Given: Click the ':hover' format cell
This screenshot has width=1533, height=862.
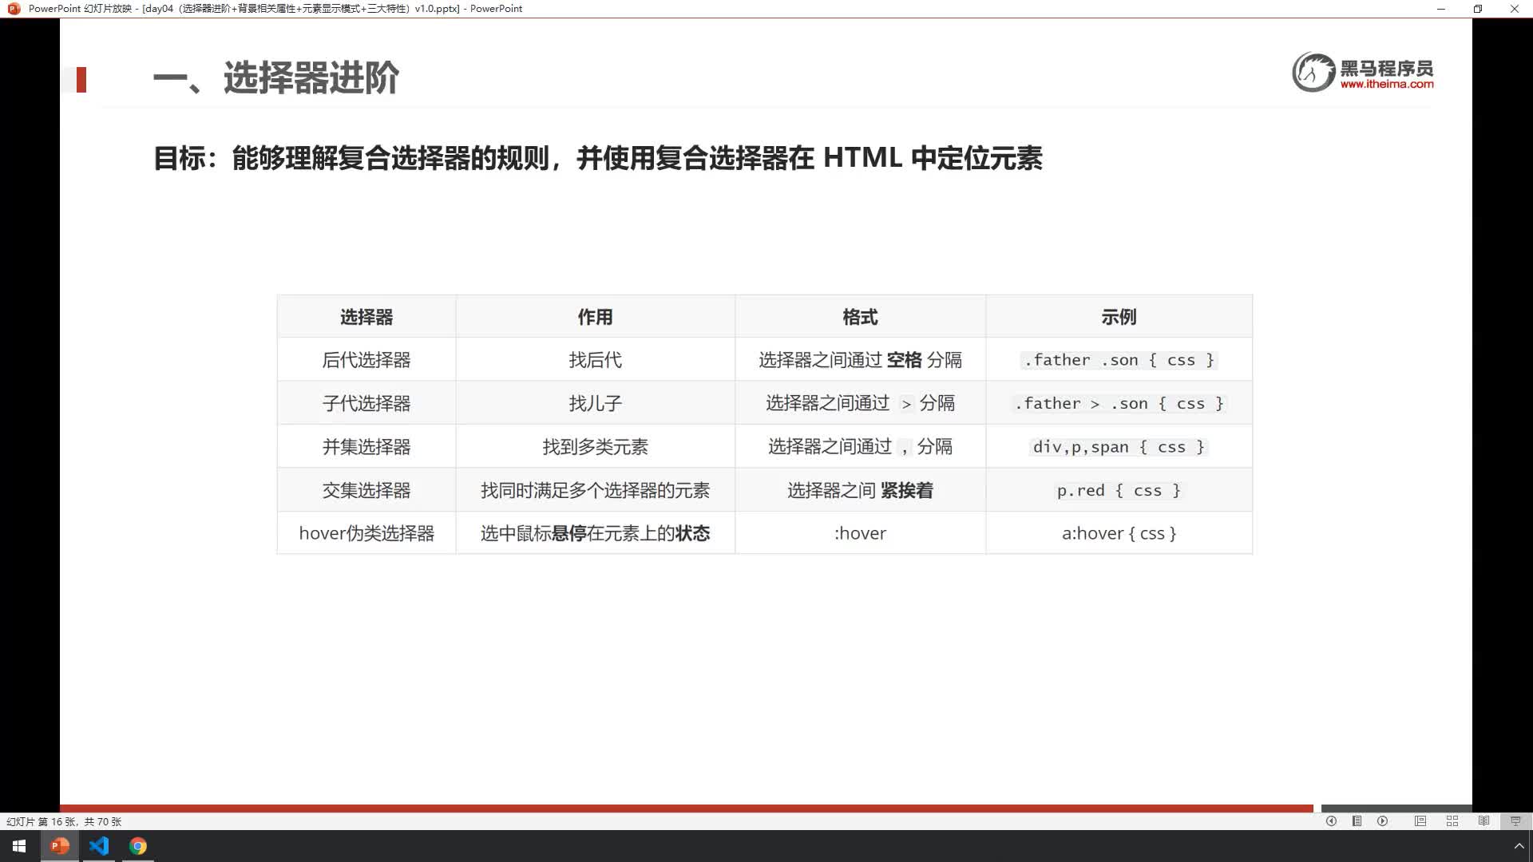Looking at the screenshot, I should point(860,533).
